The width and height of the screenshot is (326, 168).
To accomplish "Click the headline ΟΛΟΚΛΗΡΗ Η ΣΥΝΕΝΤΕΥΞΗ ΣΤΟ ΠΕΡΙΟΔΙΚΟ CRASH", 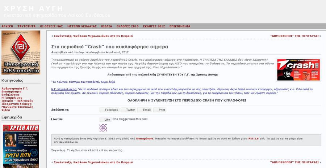I will click(187, 100).
